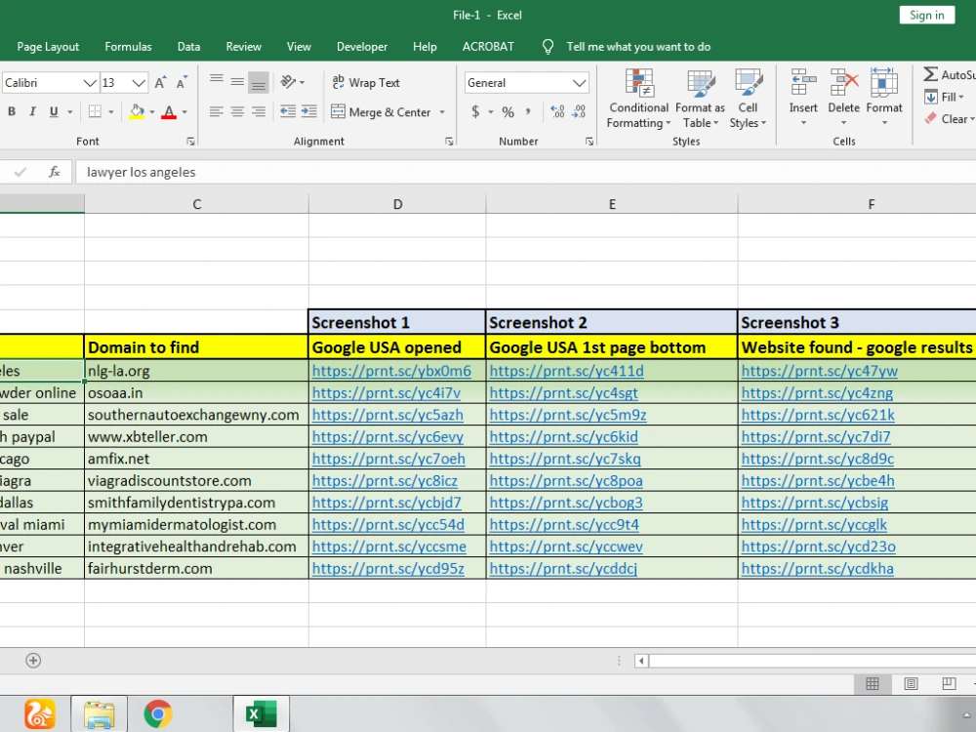Screen dimensions: 976x732
Task: Open Format as Table gallery
Action: pyautogui.click(x=700, y=99)
